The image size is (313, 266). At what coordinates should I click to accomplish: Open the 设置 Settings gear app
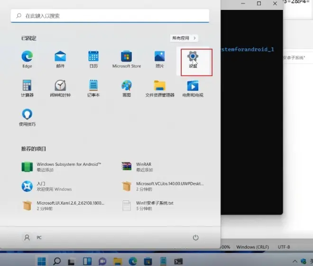click(193, 59)
